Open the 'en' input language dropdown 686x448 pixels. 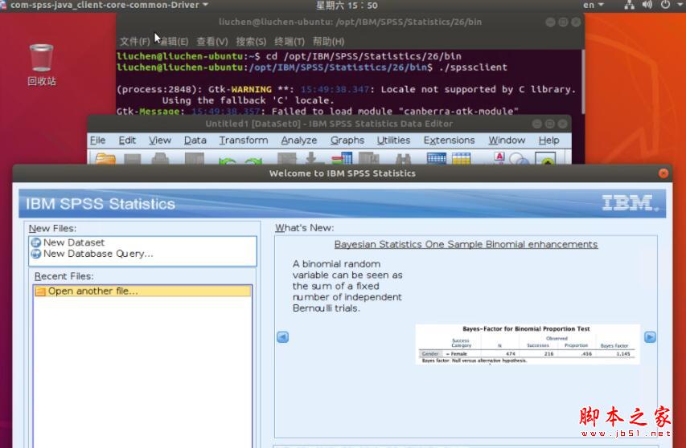pos(594,6)
